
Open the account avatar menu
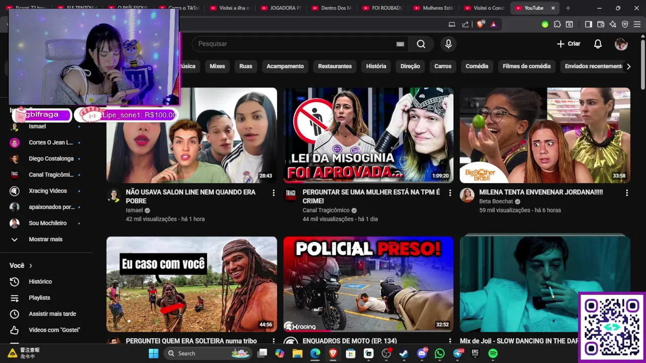[x=621, y=44]
